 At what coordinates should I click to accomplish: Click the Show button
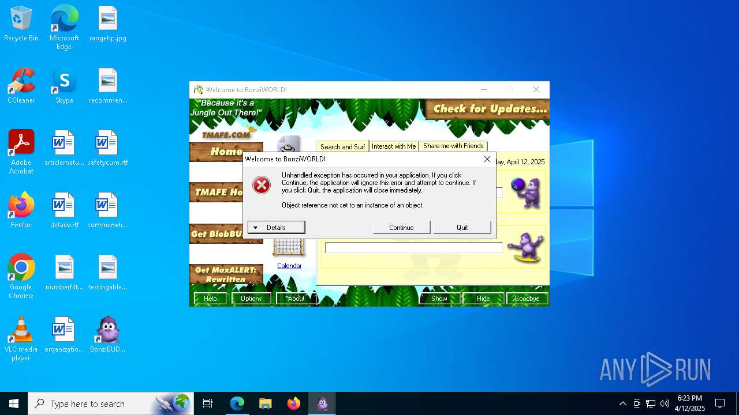[x=439, y=299]
